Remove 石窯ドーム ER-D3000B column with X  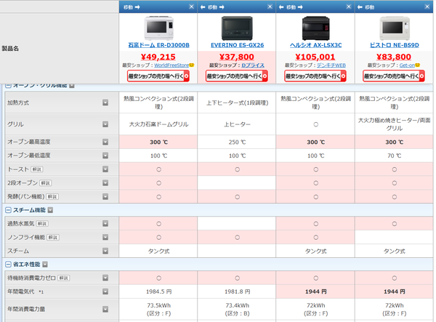pyautogui.click(x=191, y=7)
